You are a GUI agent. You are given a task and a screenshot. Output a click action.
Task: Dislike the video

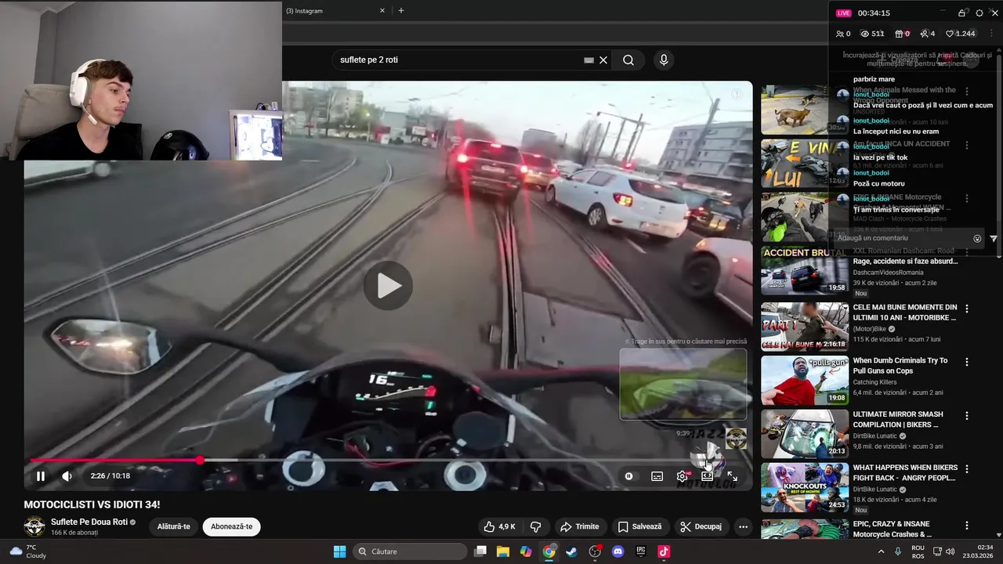tap(536, 526)
